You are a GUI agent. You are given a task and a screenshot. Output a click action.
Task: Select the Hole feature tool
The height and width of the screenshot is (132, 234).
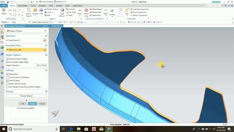[41, 11]
